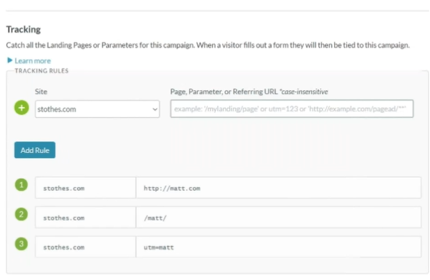This screenshot has width=430, height=280.
Task: Click the Tracking Rules group legend
Action: [42, 70]
